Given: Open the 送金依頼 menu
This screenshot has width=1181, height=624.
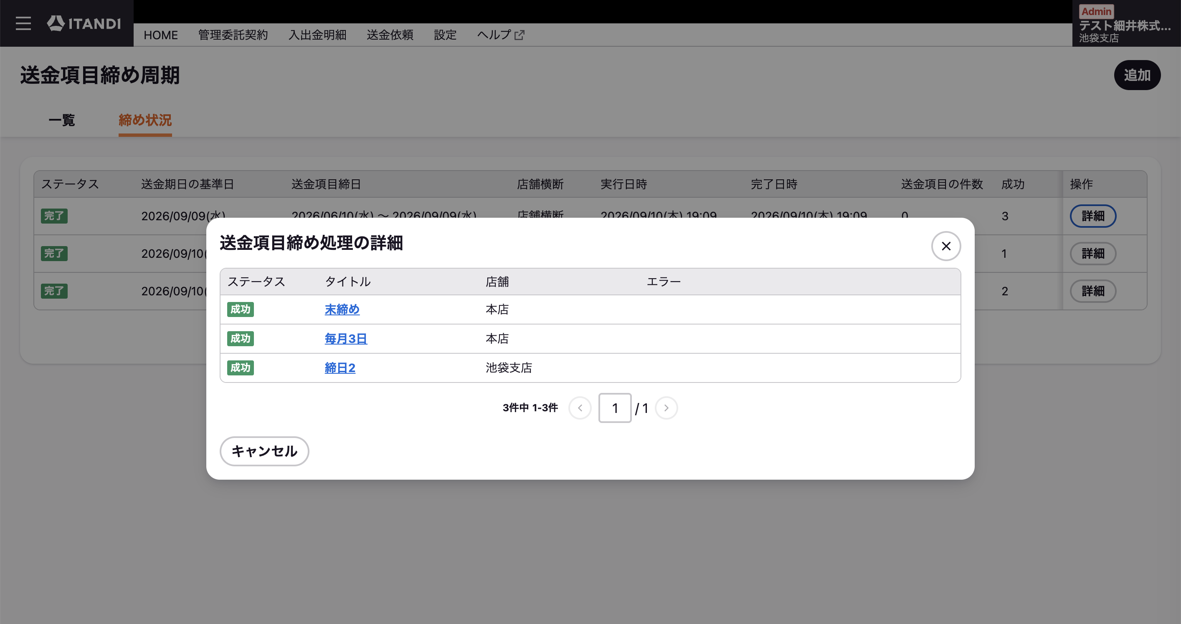Looking at the screenshot, I should tap(390, 35).
